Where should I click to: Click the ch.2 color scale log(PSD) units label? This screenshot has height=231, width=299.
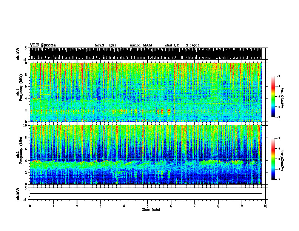click(283, 161)
